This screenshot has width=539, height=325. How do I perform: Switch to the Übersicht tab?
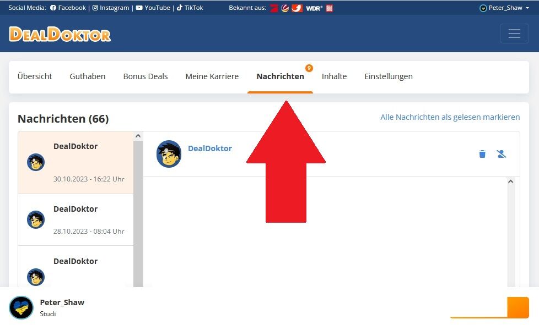(35, 76)
